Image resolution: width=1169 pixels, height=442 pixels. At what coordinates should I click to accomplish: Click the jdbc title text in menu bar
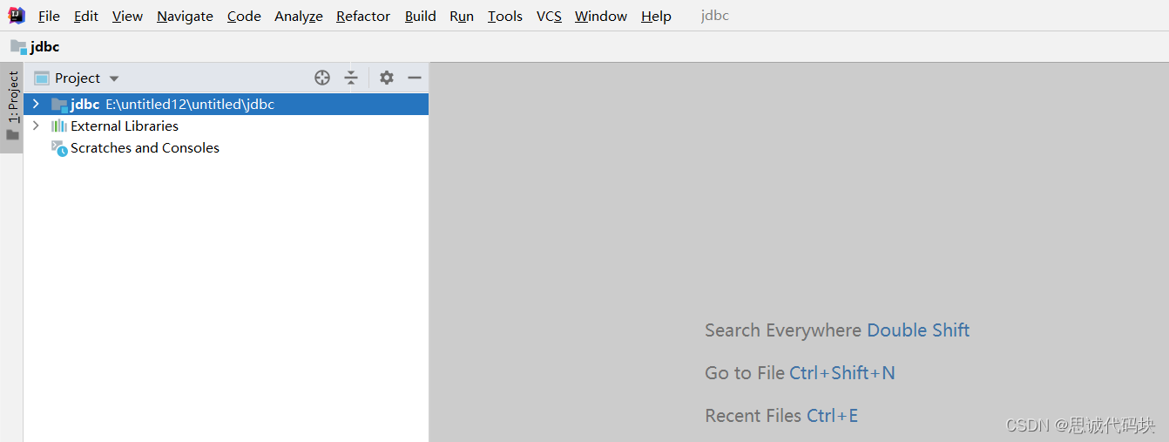(x=715, y=16)
